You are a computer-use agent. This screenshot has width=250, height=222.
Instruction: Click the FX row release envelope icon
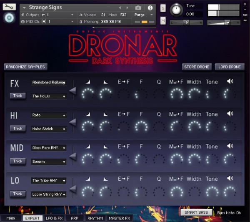pos(105,82)
